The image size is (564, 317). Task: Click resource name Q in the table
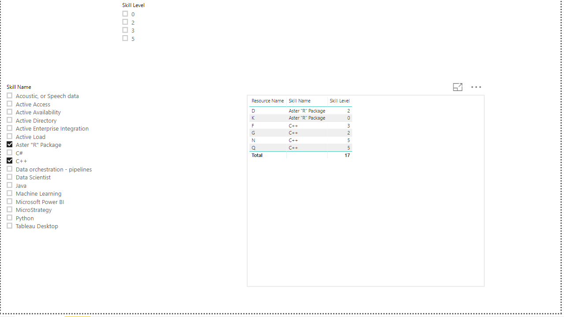click(253, 148)
